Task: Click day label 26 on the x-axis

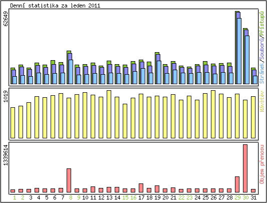Action: 213,197
